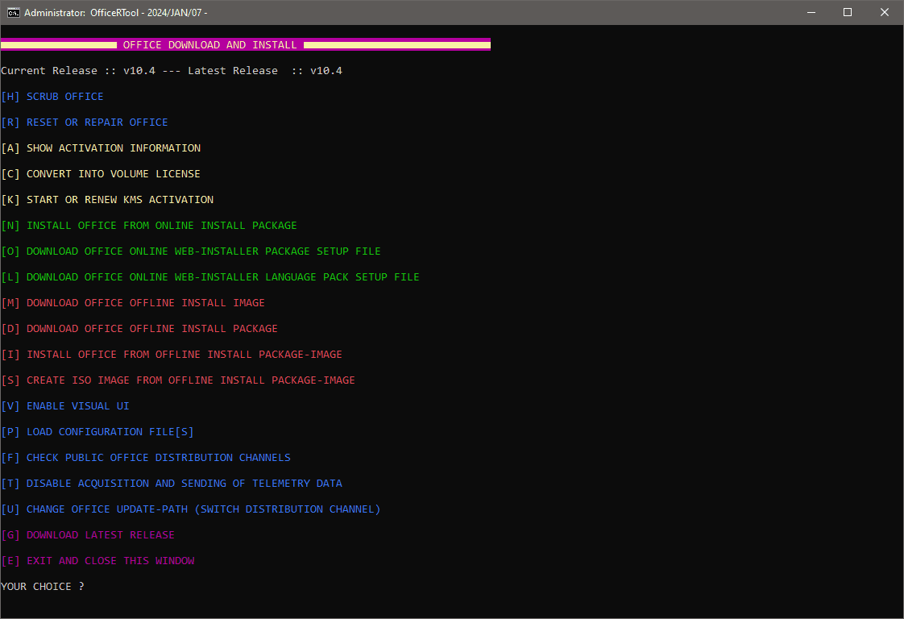This screenshot has height=619, width=904.
Task: Click ENABLE VISUAL UI option
Action: [x=65, y=406]
